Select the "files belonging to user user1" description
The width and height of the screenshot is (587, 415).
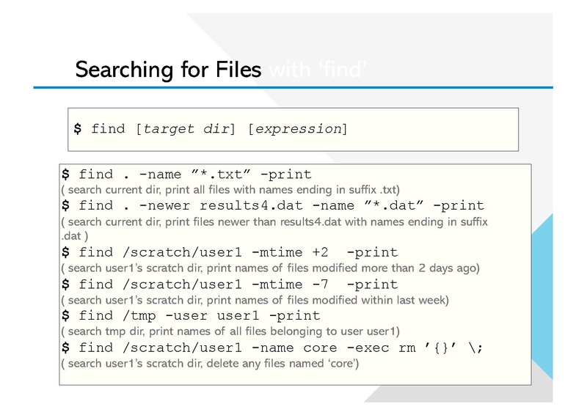[230, 331]
